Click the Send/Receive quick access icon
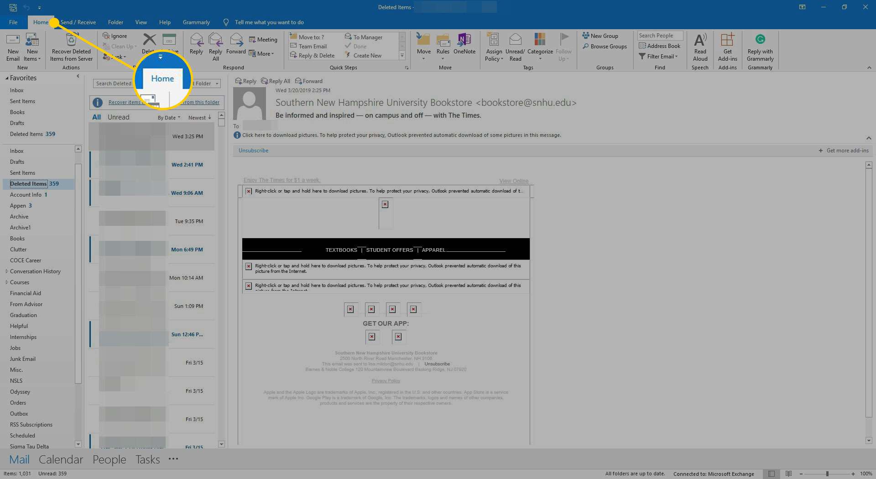Viewport: 876px width, 479px height. tap(13, 7)
